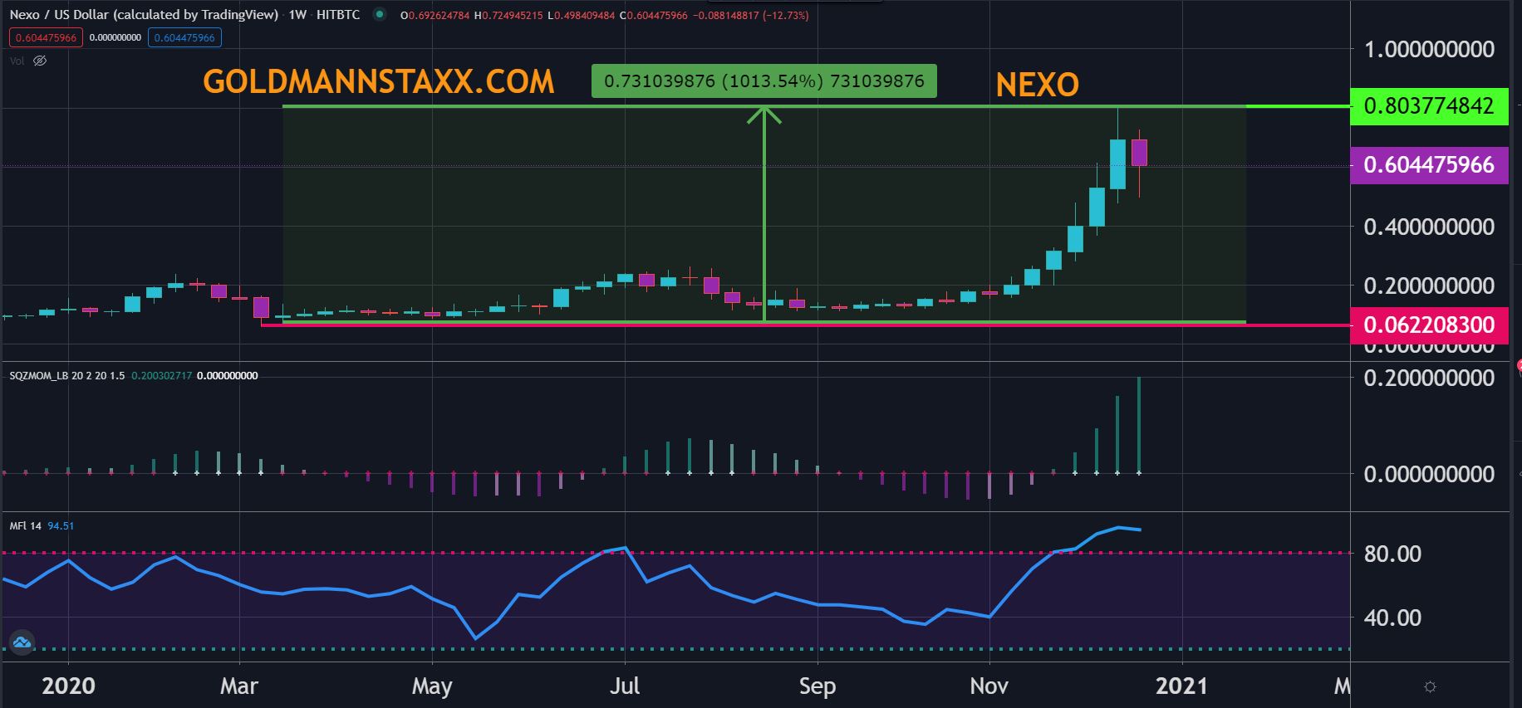Select the GOLDMANNSTAXX.COM text annotation
Viewport: 1522px width, 708px height.
[x=378, y=81]
